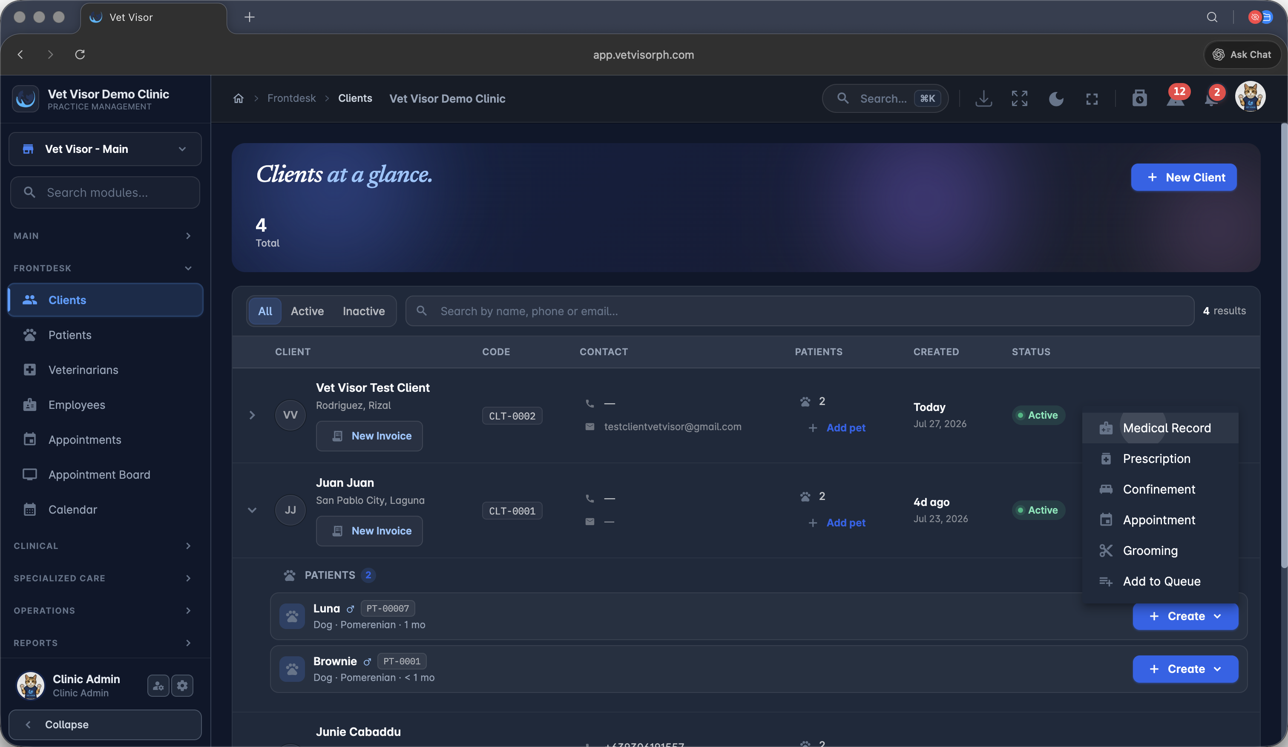The height and width of the screenshot is (747, 1288).
Task: Click New Invoice for Juan Juan
Action: point(369,531)
